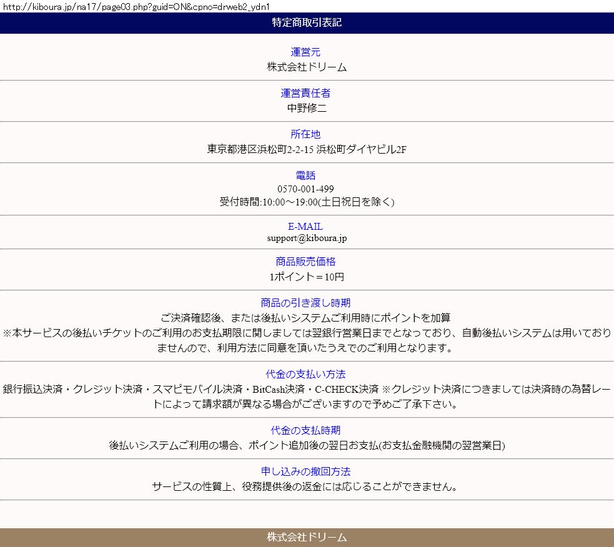
Task: Select the 商品販売価格 heading
Action: tap(306, 262)
